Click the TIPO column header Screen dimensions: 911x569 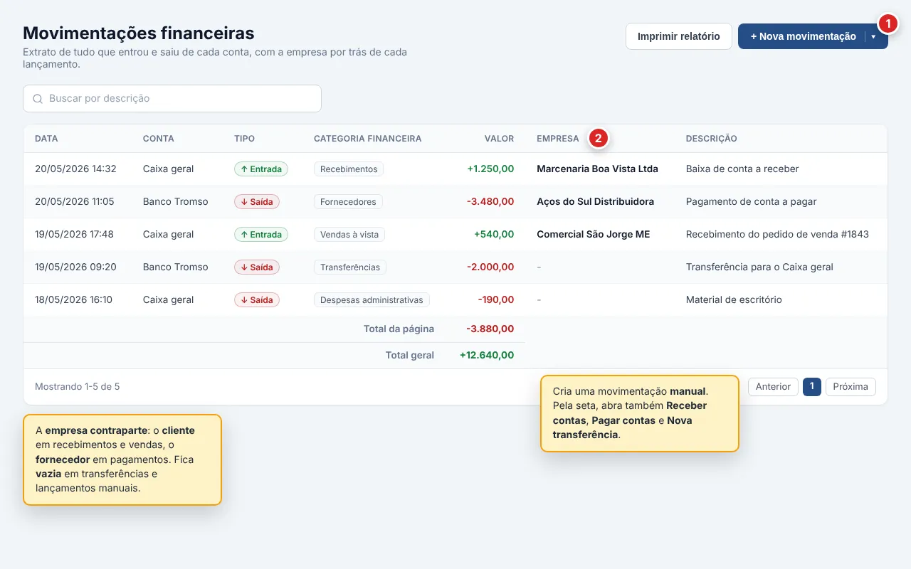[x=244, y=139]
